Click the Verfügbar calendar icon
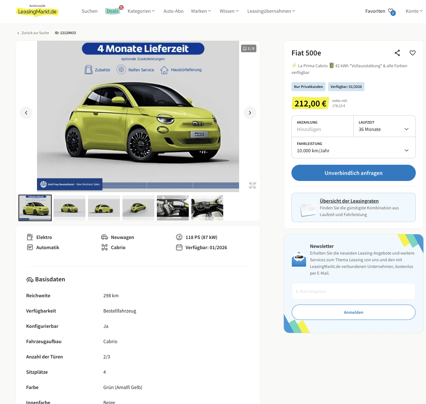The width and height of the screenshot is (426, 404). coord(179,247)
